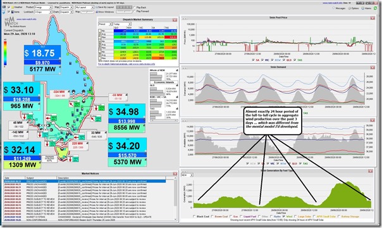The width and height of the screenshot is (382, 228).
Task: Click the Show Windows icon
Action: point(97,11)
